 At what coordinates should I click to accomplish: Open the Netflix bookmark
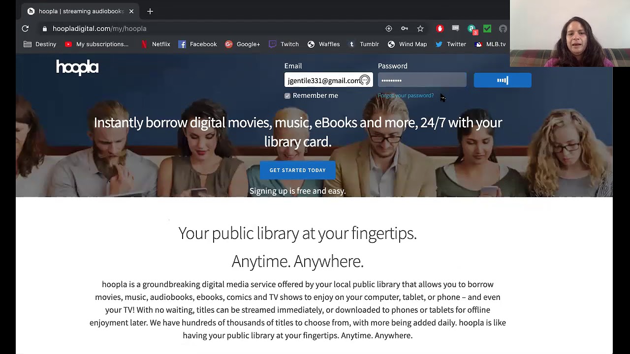pos(156,44)
